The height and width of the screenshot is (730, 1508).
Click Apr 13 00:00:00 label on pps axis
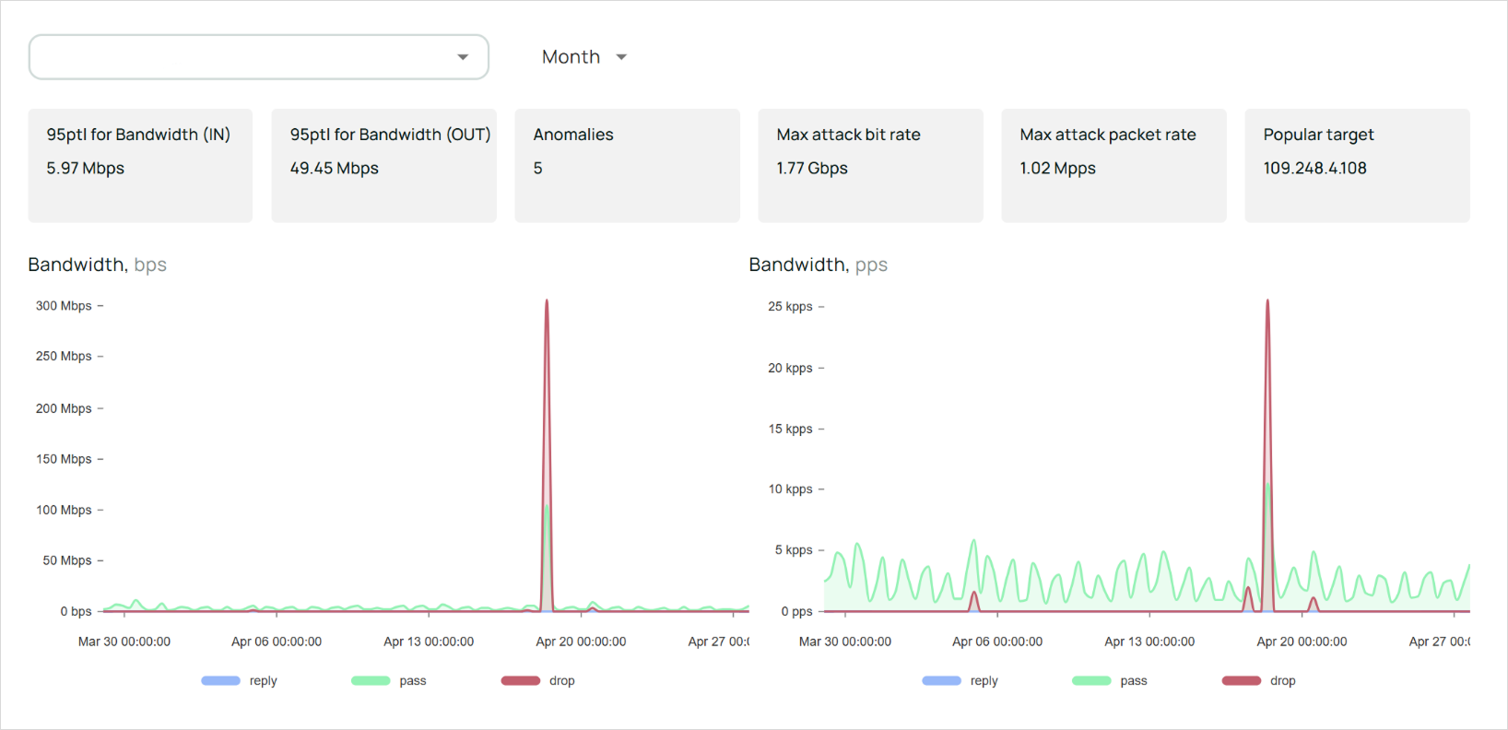pyautogui.click(x=1149, y=642)
